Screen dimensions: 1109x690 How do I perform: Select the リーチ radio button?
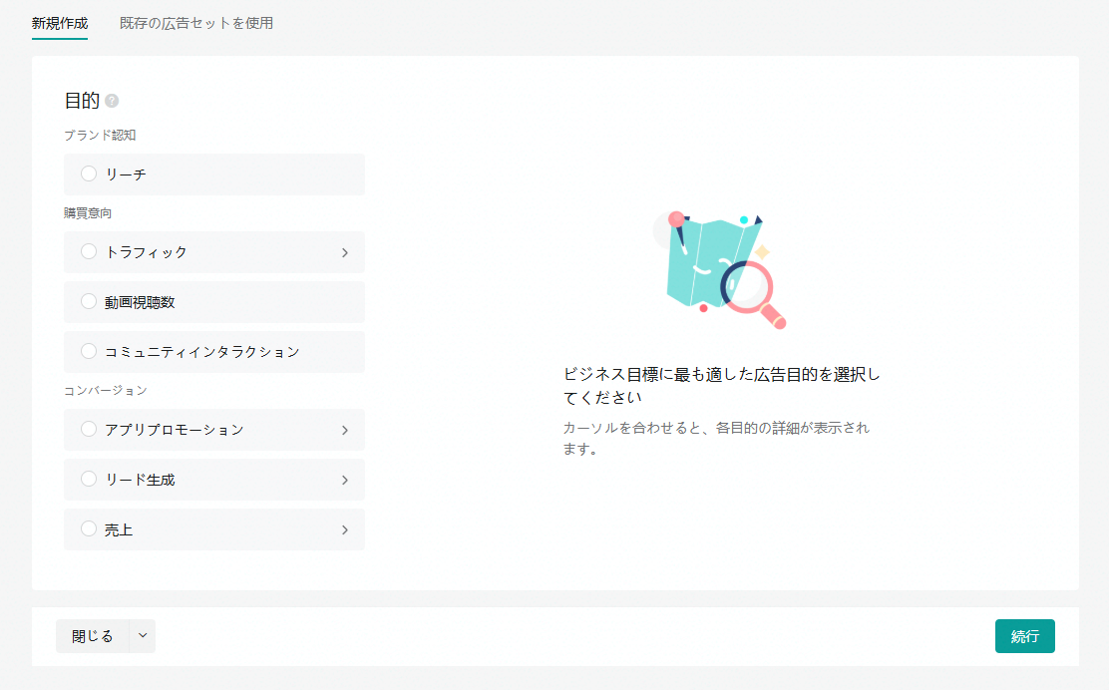pos(89,173)
